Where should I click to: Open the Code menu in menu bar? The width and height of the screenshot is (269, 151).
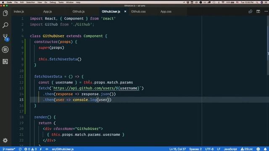(x=9, y=3)
